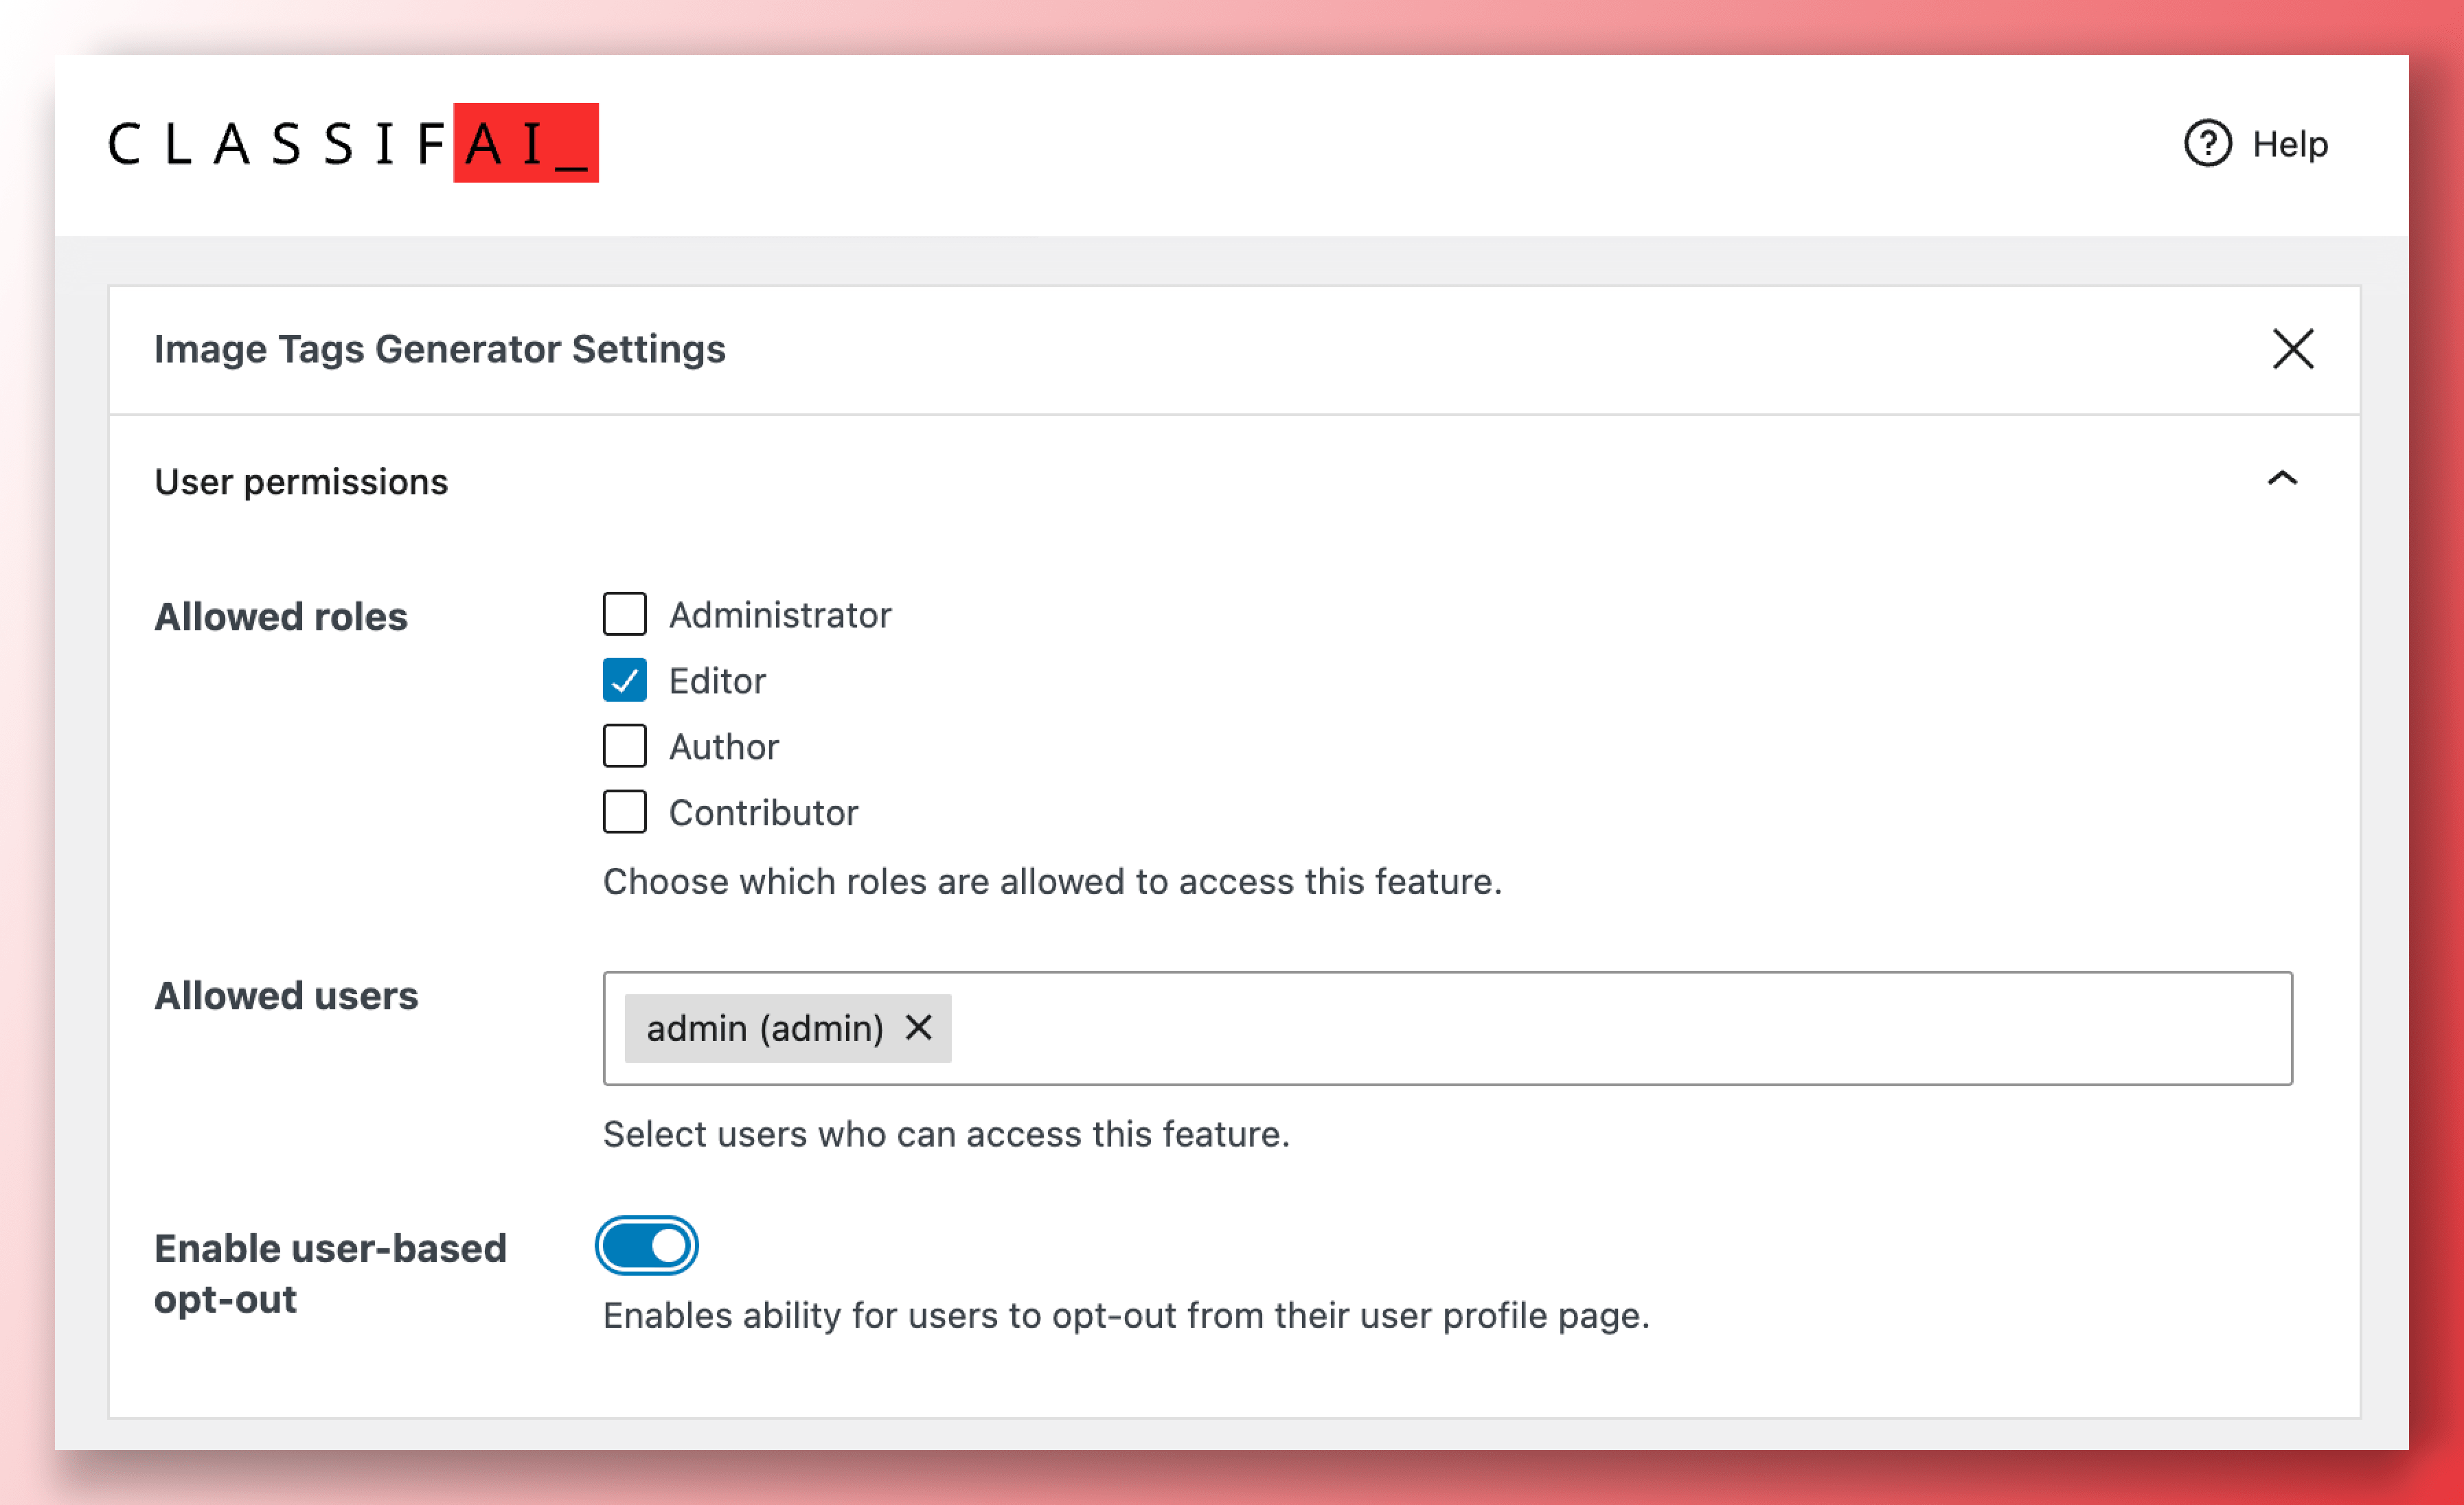Click the ClassifAI logo
This screenshot has width=2464, height=1505.
(x=353, y=143)
